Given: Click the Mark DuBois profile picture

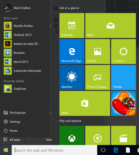Looking at the screenshot, I should (8, 8).
